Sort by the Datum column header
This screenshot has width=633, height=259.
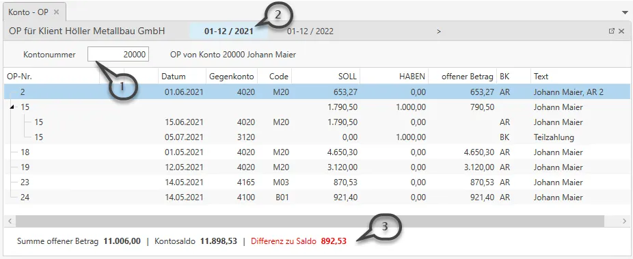(x=182, y=77)
